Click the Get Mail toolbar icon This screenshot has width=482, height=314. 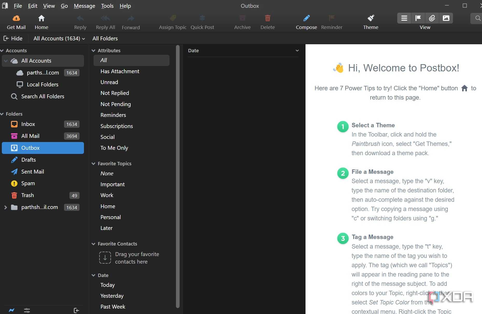pyautogui.click(x=16, y=18)
